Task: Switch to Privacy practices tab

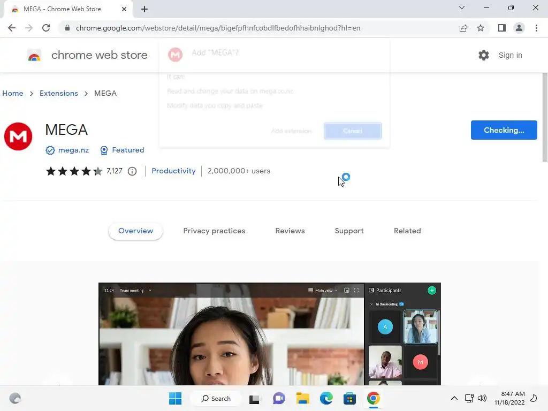Action: point(214,231)
